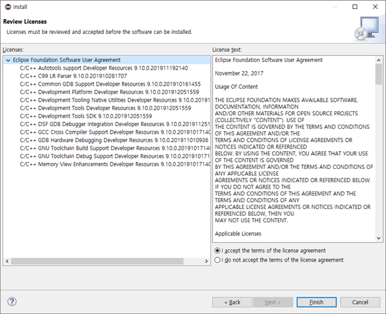The height and width of the screenshot is (314, 386).
Task: Click the Finish button
Action: pyautogui.click(x=316, y=302)
